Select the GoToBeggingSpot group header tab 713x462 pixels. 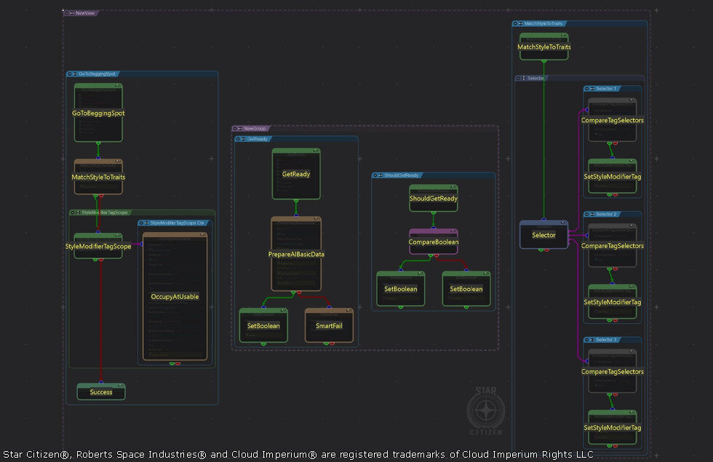coord(93,74)
